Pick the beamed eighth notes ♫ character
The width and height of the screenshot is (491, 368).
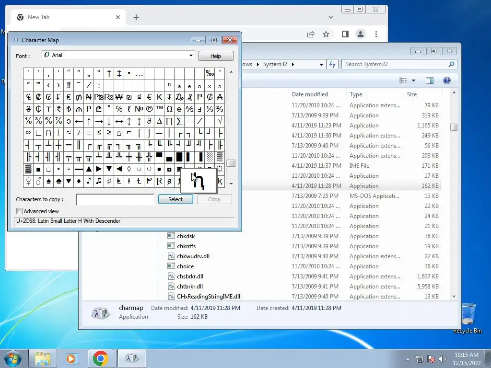[x=99, y=181]
